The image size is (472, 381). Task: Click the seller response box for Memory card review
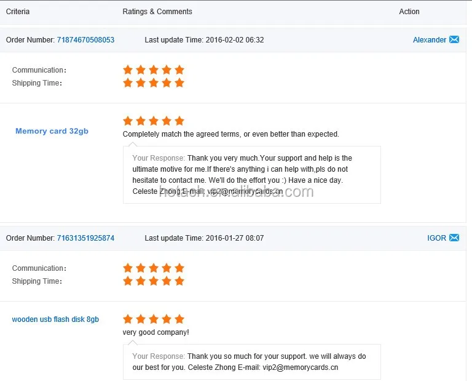(251, 175)
